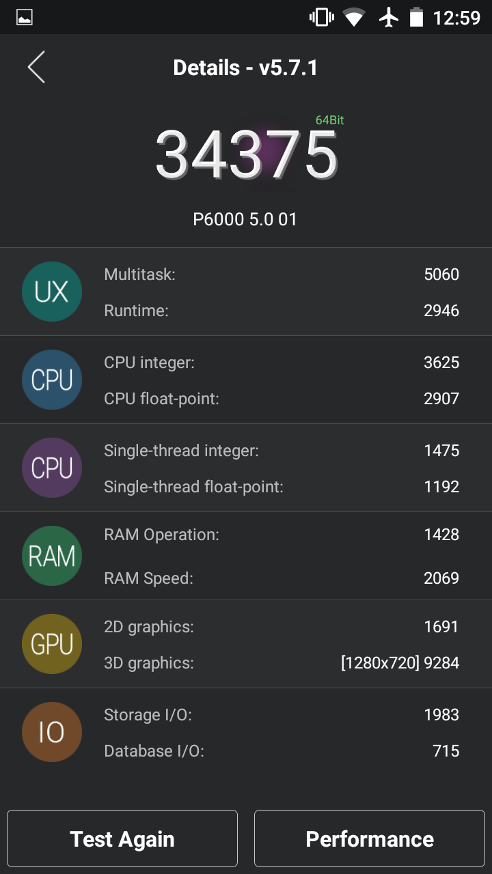Tap the vibrate mode status icon
This screenshot has height=874, width=492.
click(x=321, y=18)
